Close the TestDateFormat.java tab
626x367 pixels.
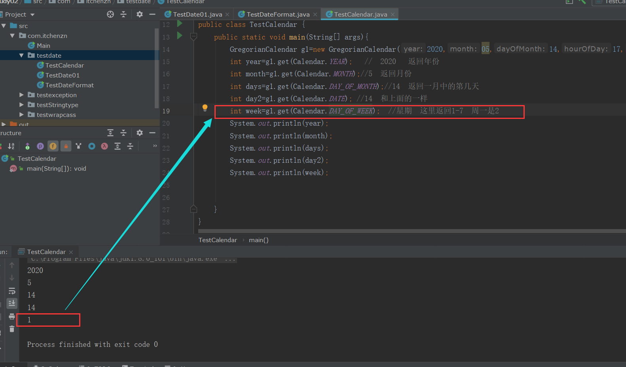point(315,15)
